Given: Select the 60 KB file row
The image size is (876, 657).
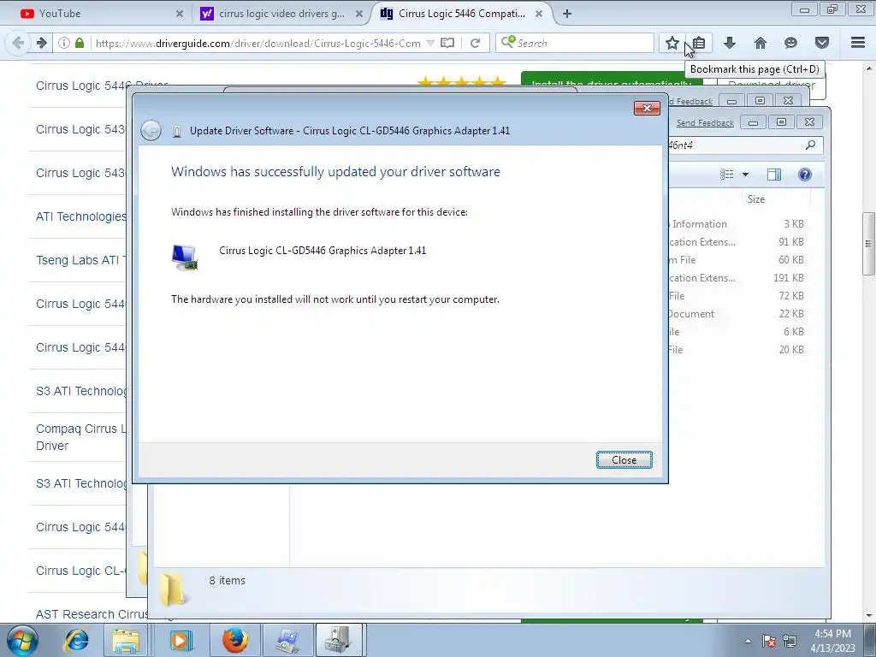Looking at the screenshot, I should (737, 260).
